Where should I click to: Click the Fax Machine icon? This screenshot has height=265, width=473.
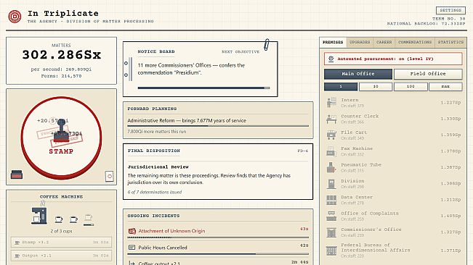tap(331, 151)
